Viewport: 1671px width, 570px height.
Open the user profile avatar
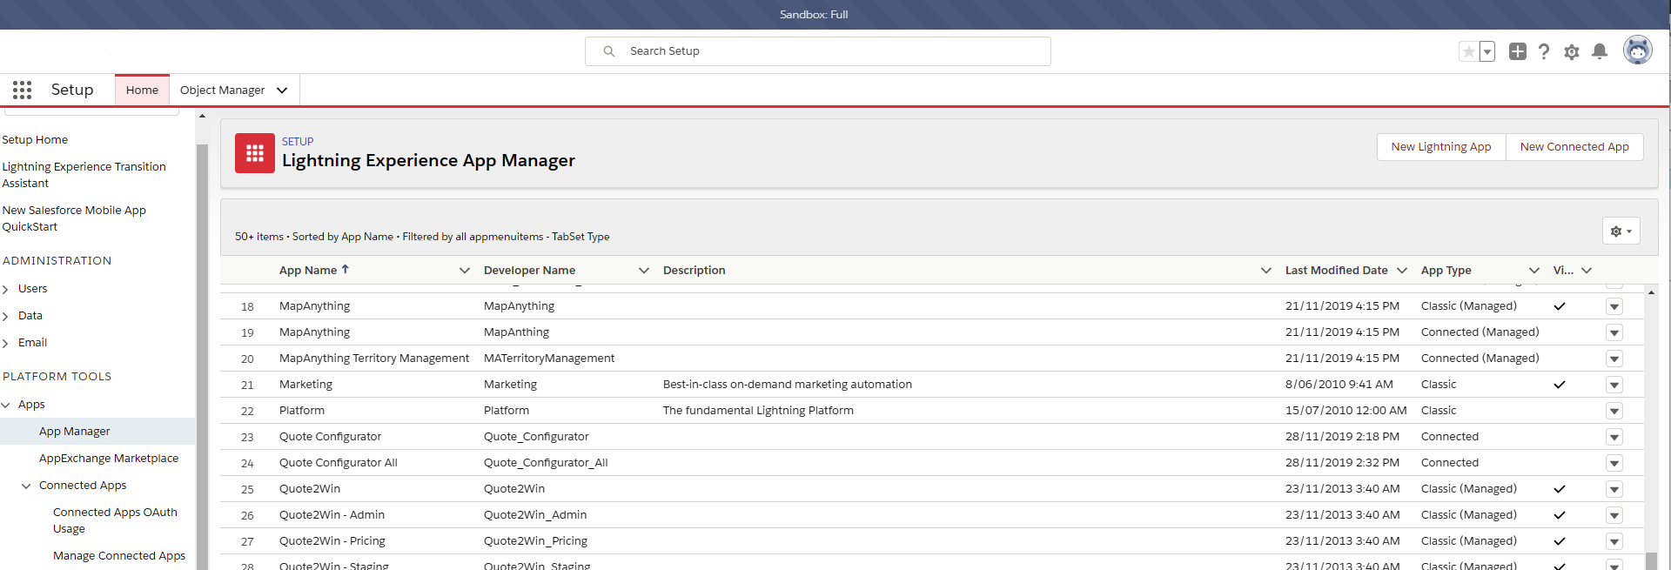tap(1637, 50)
